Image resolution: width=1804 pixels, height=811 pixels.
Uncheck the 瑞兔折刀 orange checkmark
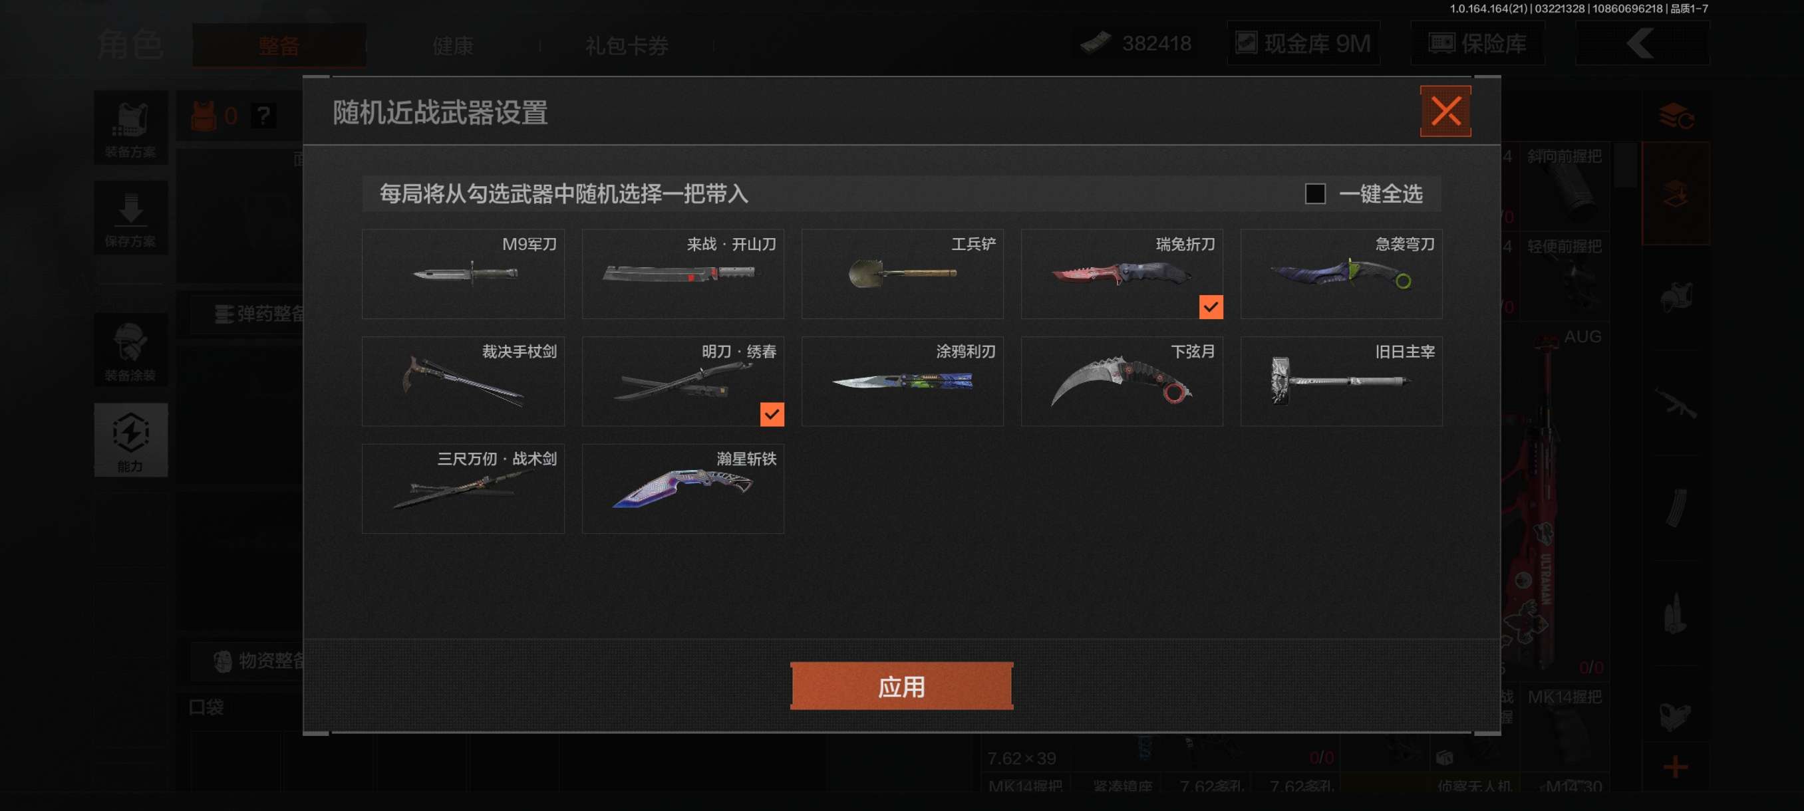pyautogui.click(x=1211, y=306)
